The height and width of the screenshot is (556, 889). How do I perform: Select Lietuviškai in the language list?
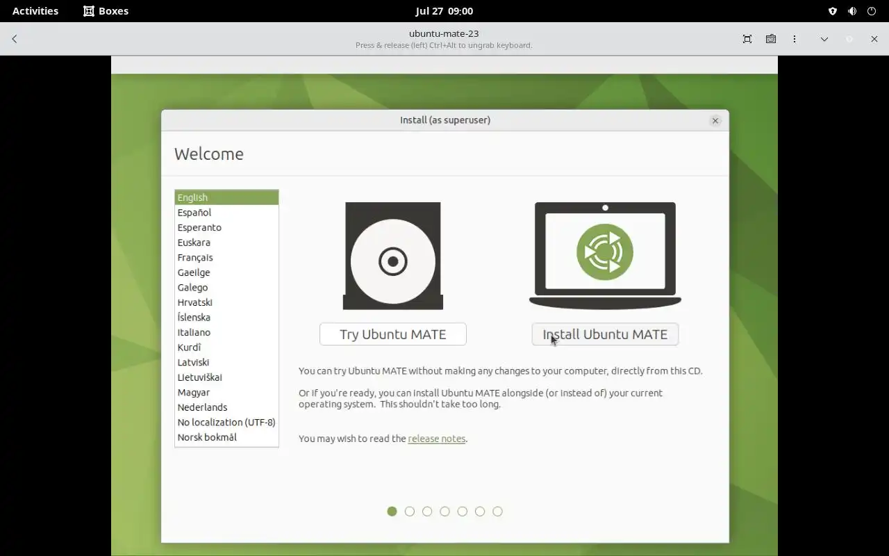click(x=226, y=377)
